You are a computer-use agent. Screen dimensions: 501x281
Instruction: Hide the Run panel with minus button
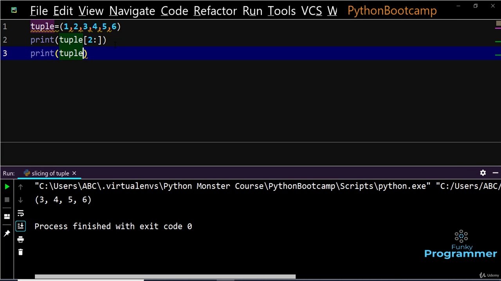(495, 173)
